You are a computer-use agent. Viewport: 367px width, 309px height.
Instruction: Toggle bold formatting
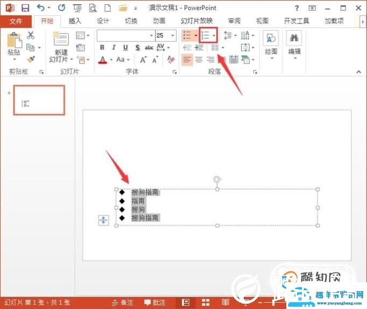[102, 47]
